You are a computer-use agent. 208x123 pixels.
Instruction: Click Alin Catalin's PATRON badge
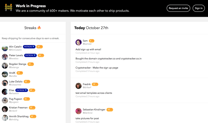pyautogui.click(x=29, y=47)
